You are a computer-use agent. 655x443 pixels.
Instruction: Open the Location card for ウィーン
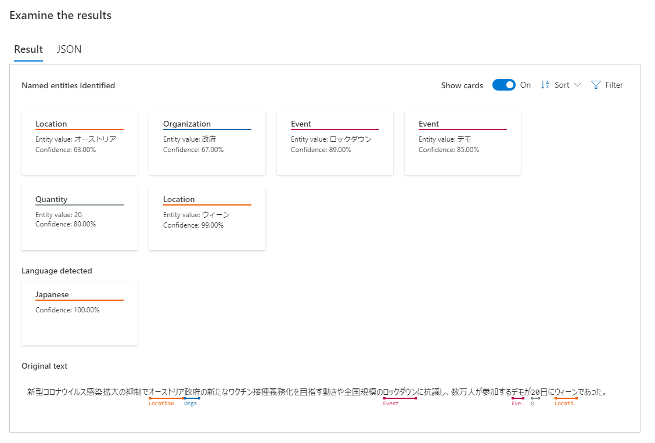coord(207,218)
